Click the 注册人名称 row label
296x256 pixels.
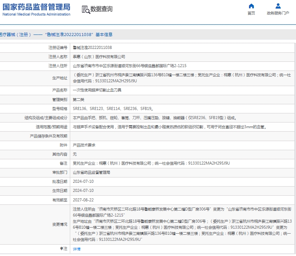click(58, 57)
